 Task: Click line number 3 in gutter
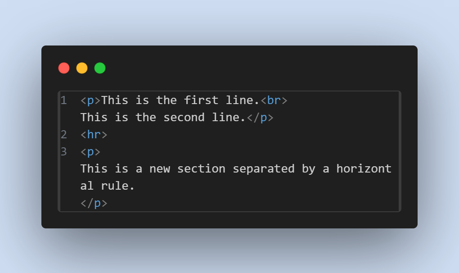(64, 152)
